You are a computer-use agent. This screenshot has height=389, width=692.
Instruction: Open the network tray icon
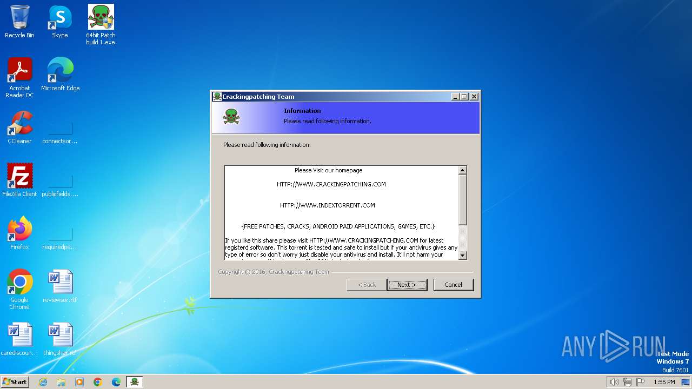click(628, 382)
